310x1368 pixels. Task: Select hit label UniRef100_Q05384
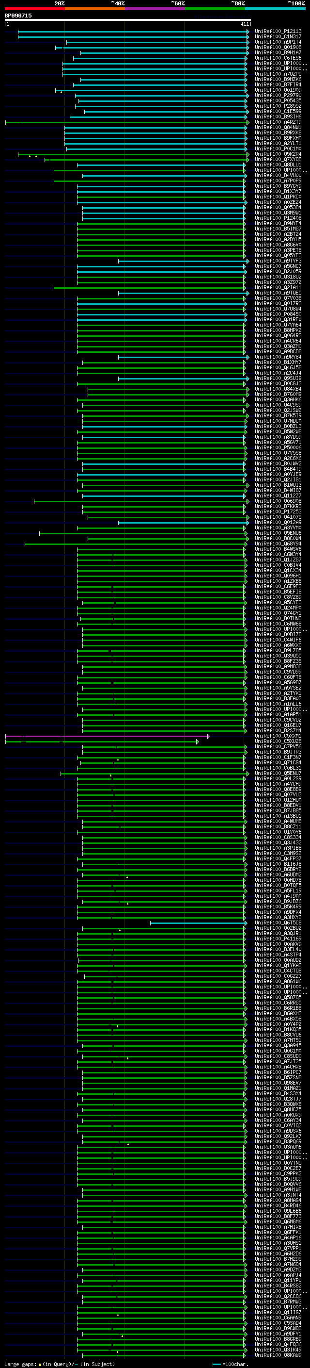(278, 208)
